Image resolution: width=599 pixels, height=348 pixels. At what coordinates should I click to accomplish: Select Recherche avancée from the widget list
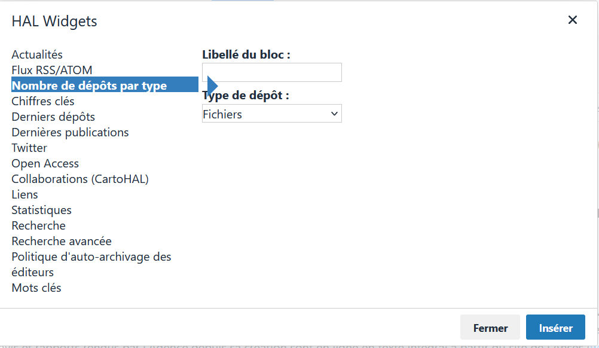point(62,241)
